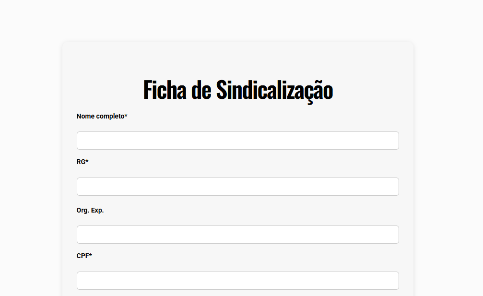Click "Org." in the third label

coord(82,211)
